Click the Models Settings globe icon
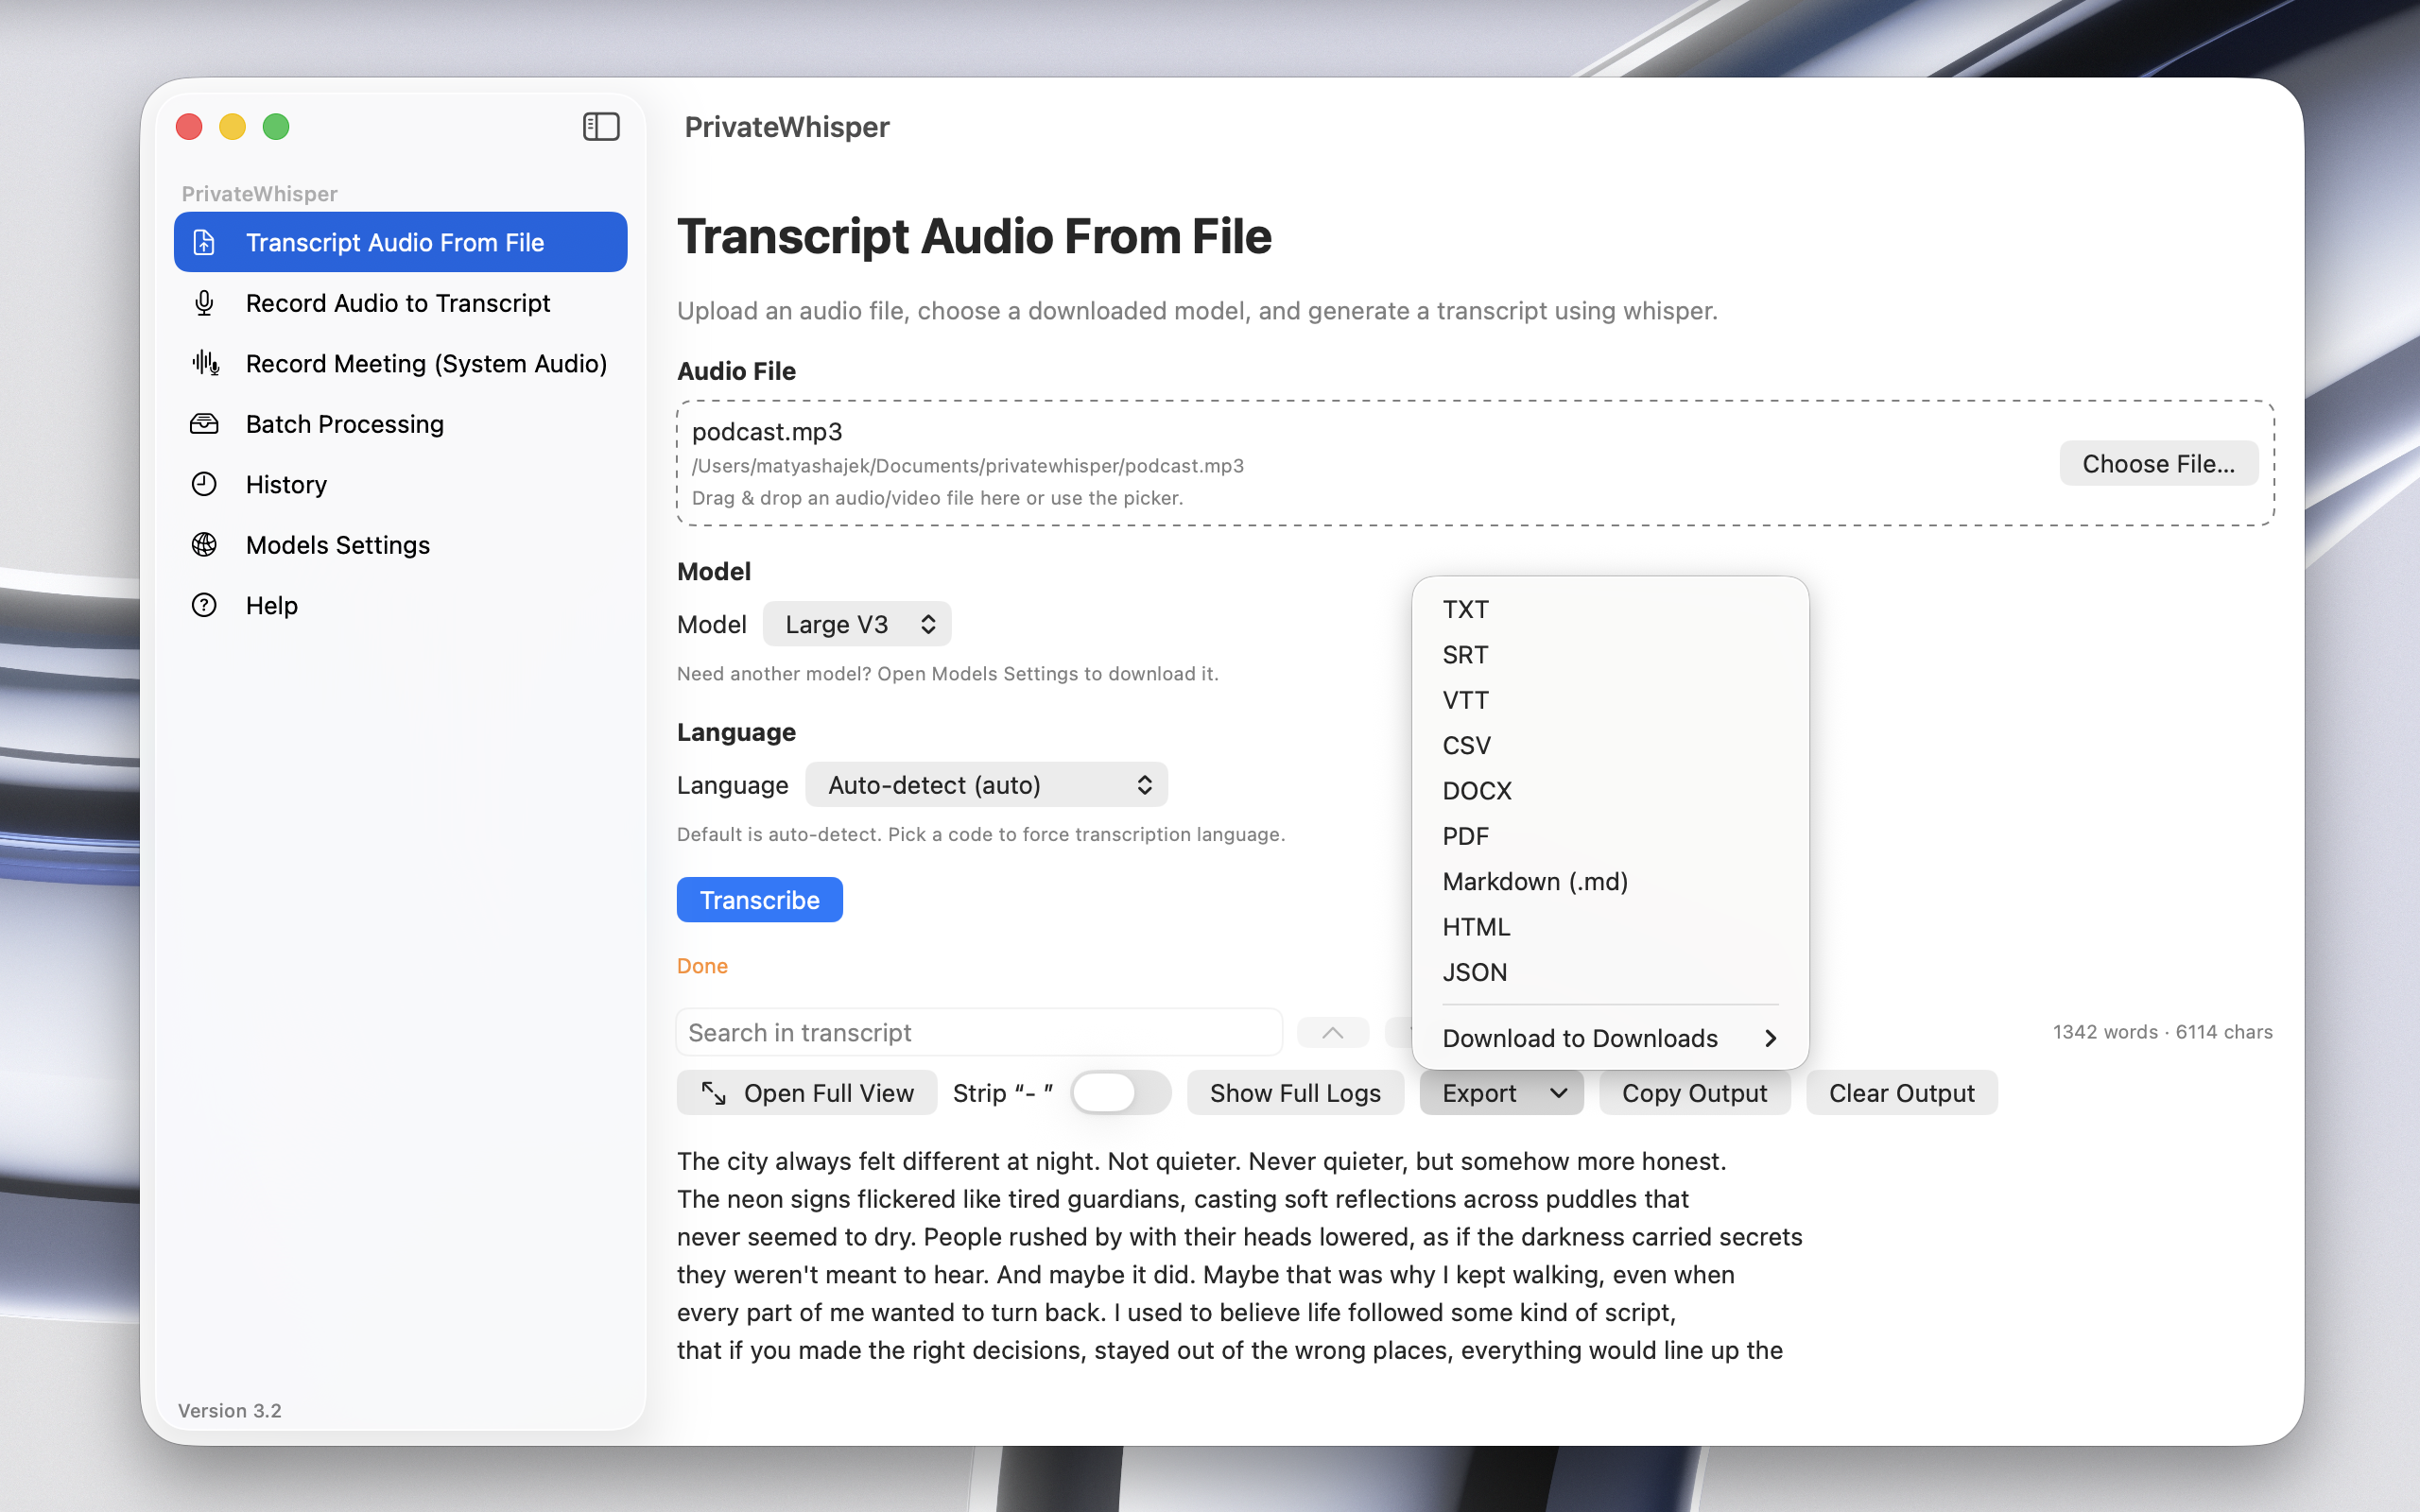The width and height of the screenshot is (2420, 1512). (x=204, y=545)
